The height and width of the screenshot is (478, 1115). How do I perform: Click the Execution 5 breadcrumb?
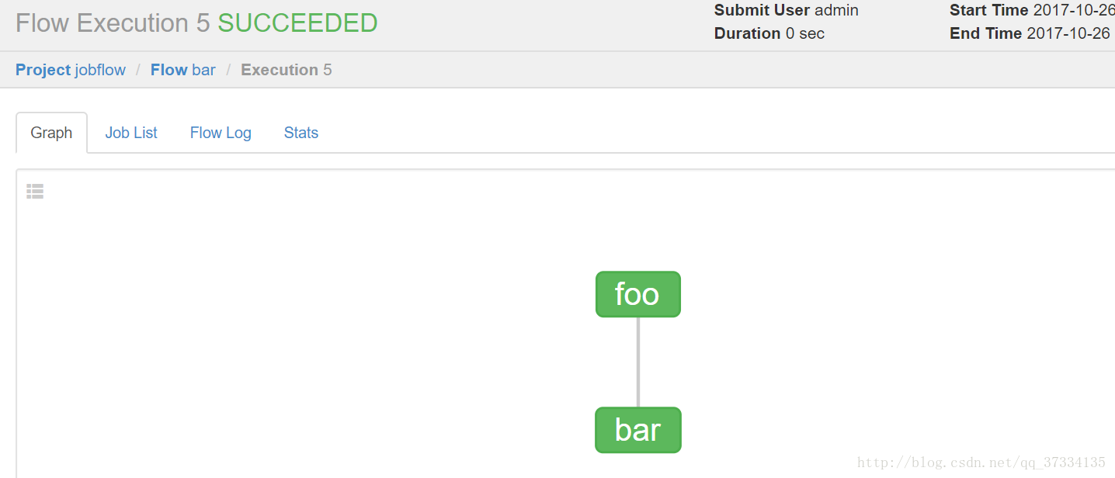287,70
